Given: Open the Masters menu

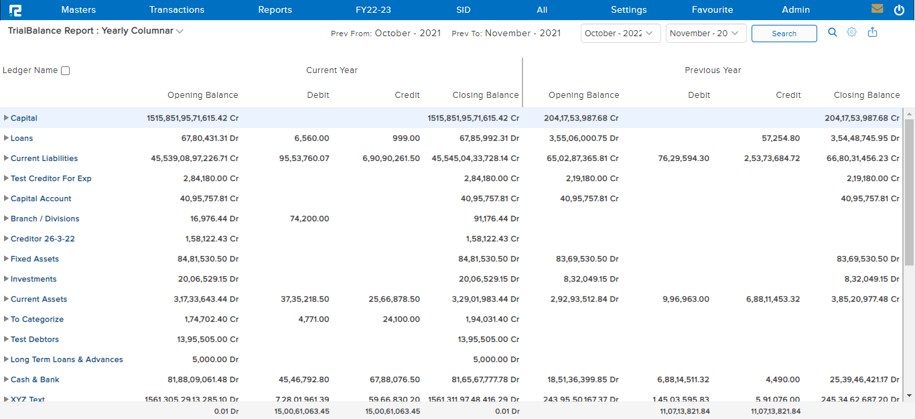Looking at the screenshot, I should (x=78, y=10).
